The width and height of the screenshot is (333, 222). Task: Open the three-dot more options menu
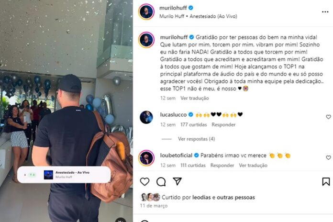325,12
